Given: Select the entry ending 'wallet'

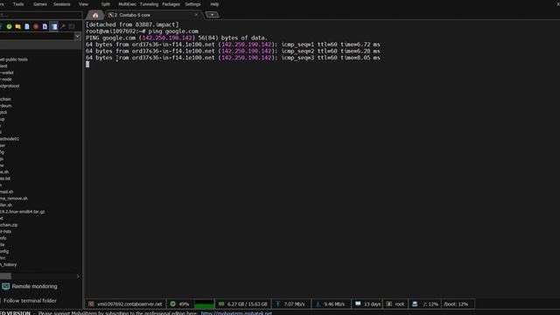Looking at the screenshot, I should pos(7,73).
